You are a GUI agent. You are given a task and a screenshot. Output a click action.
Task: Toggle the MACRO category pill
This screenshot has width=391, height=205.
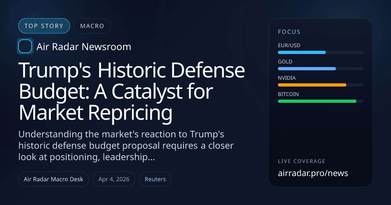(92, 26)
